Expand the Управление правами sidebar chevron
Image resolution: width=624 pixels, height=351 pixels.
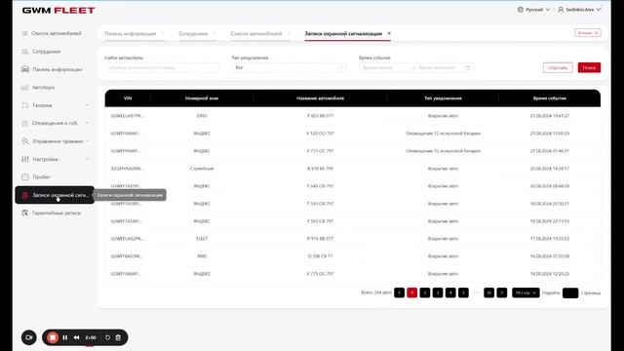(x=87, y=140)
